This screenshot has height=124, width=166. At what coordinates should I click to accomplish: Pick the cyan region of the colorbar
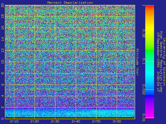(x=150, y=73)
